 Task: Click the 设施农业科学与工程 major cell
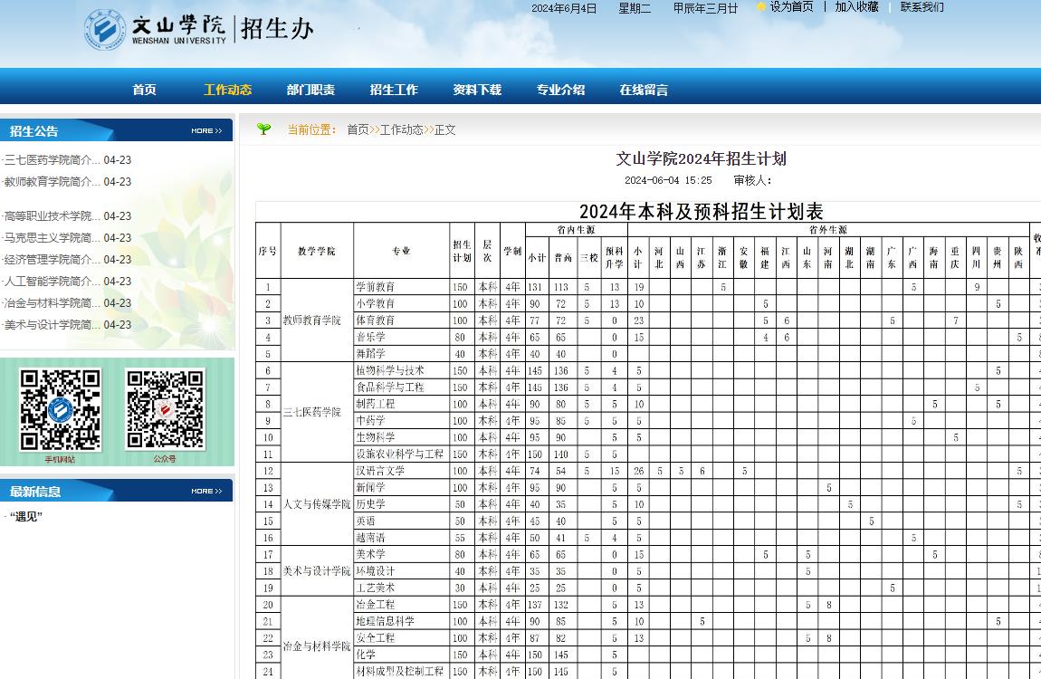pyautogui.click(x=402, y=454)
